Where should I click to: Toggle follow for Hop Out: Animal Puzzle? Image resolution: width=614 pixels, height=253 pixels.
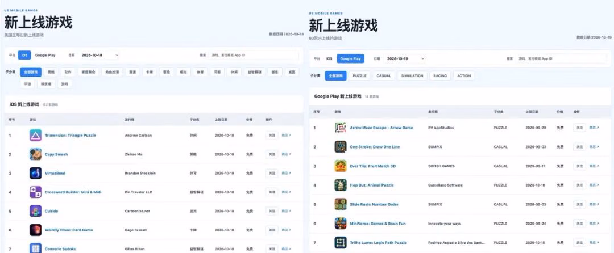pos(579,185)
